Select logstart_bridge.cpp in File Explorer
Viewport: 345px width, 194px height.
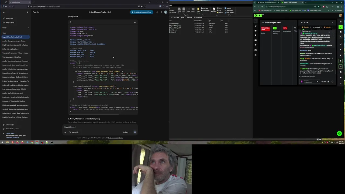click(x=175, y=26)
